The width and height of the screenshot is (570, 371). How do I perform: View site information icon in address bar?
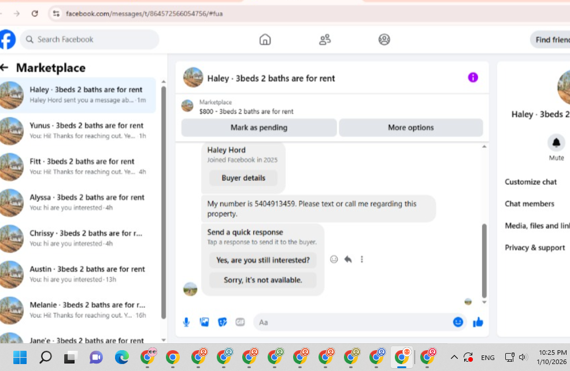point(56,13)
